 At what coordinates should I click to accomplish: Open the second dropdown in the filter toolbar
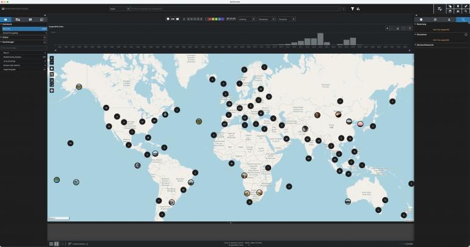pos(267,19)
